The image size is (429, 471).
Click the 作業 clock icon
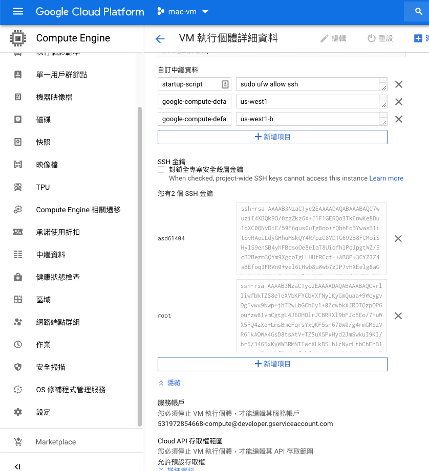(x=18, y=345)
